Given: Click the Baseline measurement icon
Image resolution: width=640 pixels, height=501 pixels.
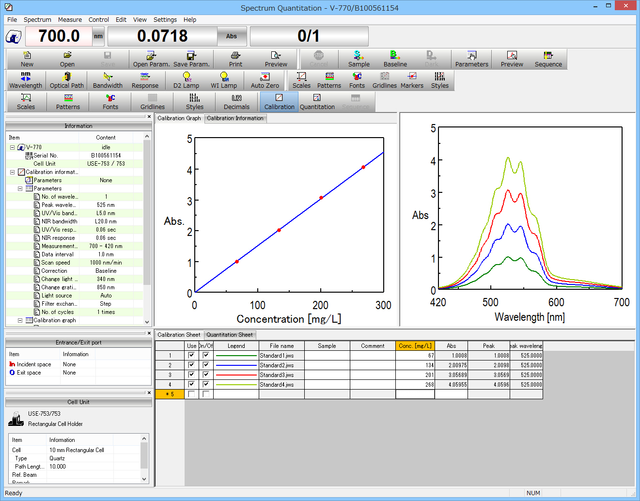Looking at the screenshot, I should [395, 59].
